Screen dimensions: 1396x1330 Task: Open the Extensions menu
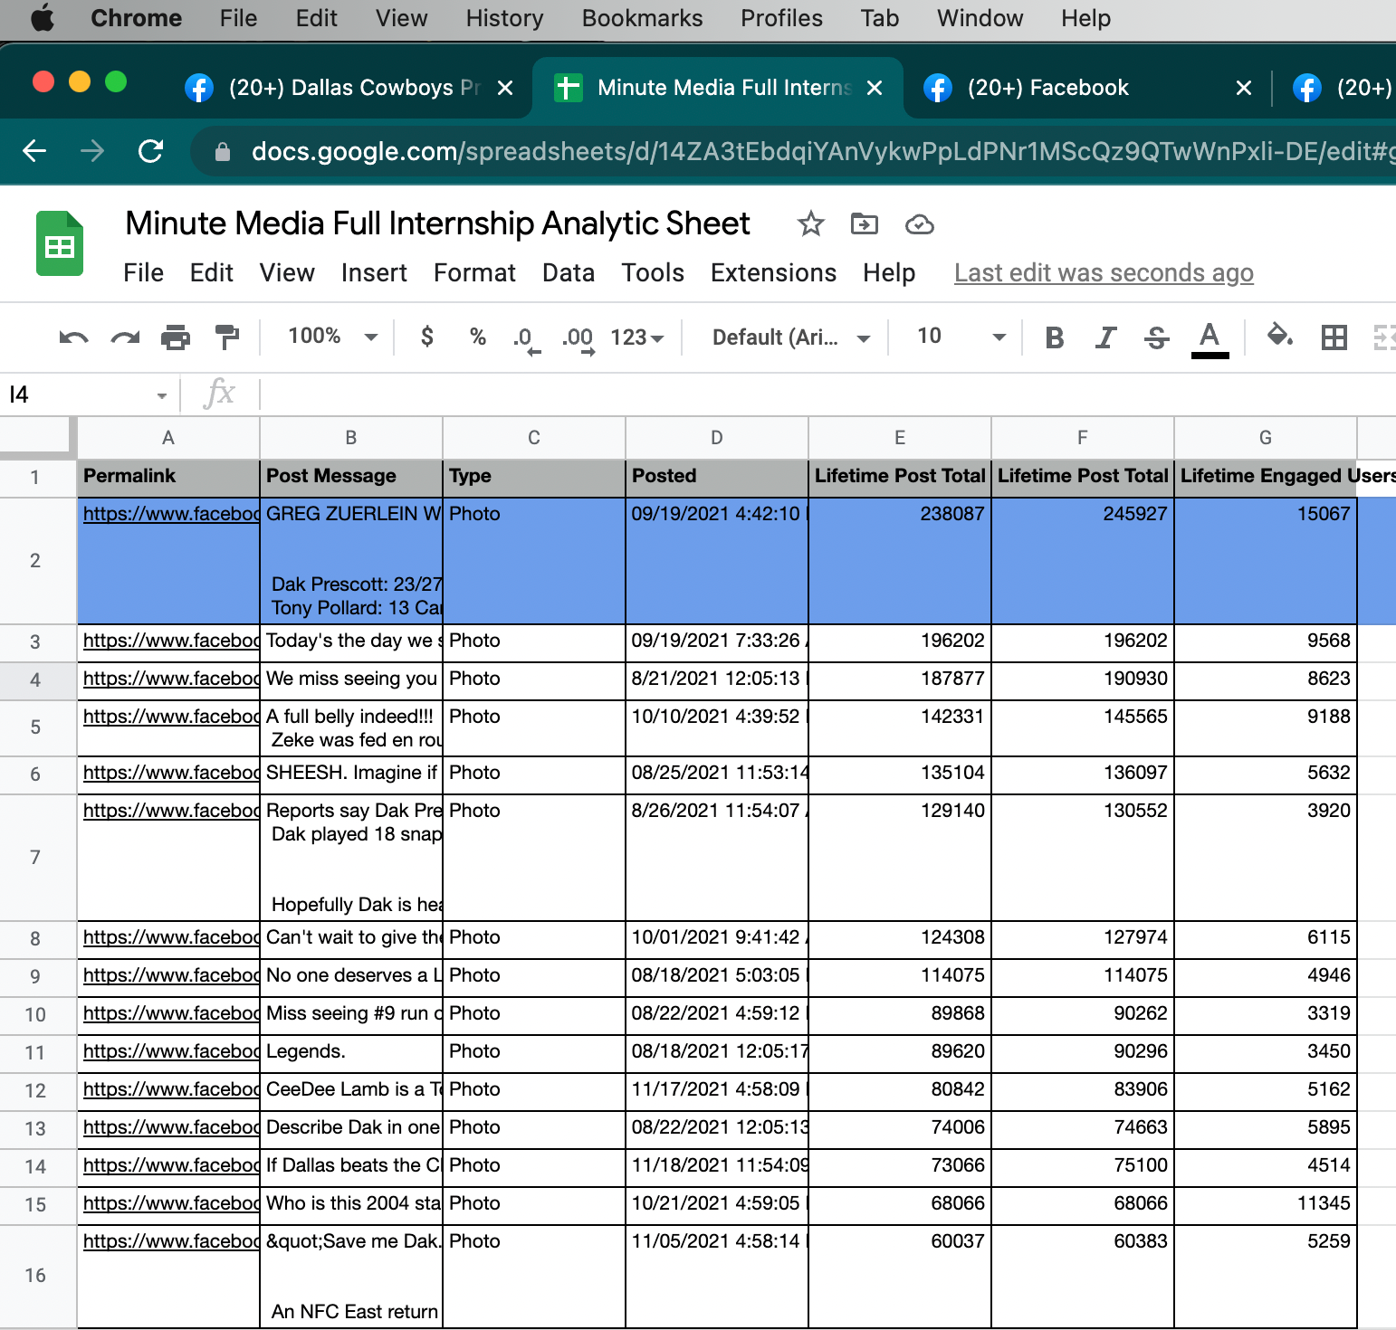pyautogui.click(x=773, y=272)
